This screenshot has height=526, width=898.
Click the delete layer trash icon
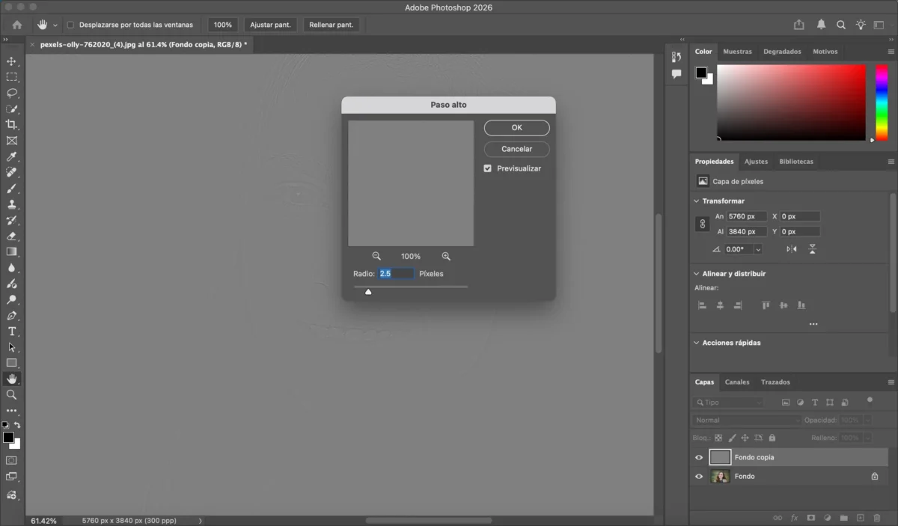[877, 518]
